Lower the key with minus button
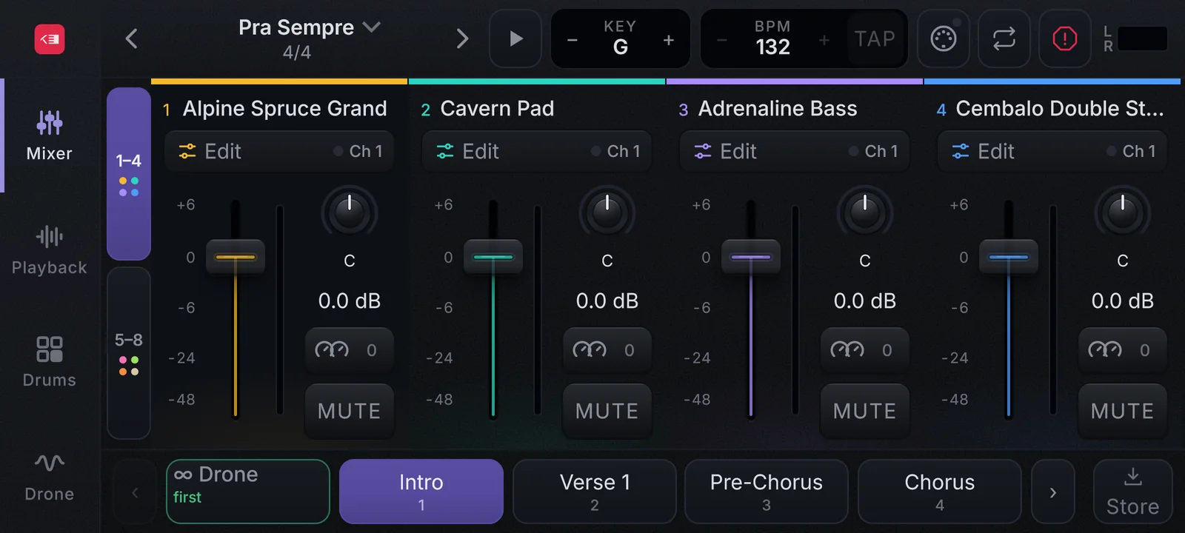 point(572,39)
